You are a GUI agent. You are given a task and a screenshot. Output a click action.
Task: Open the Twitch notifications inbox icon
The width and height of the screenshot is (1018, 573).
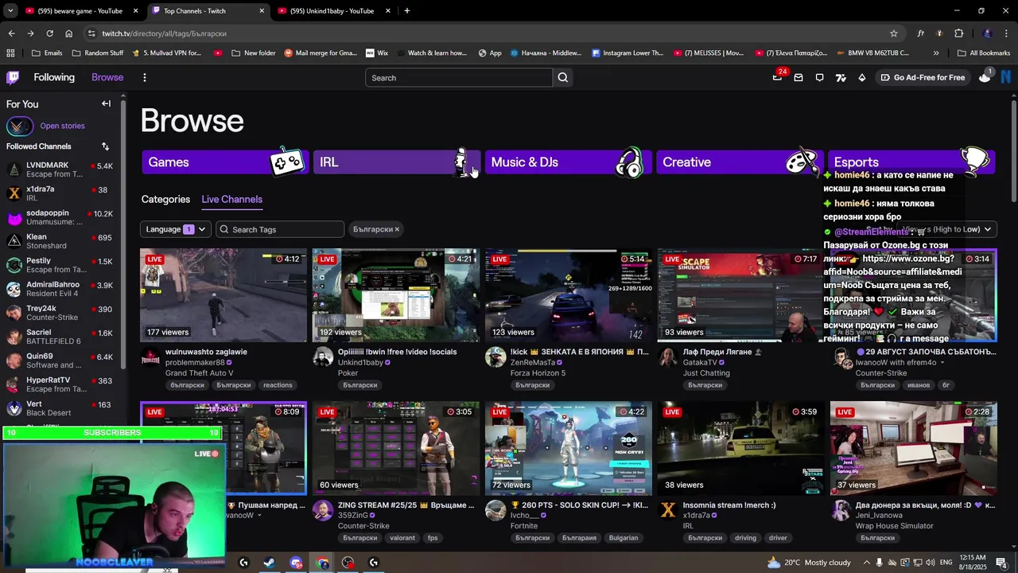[x=798, y=77]
